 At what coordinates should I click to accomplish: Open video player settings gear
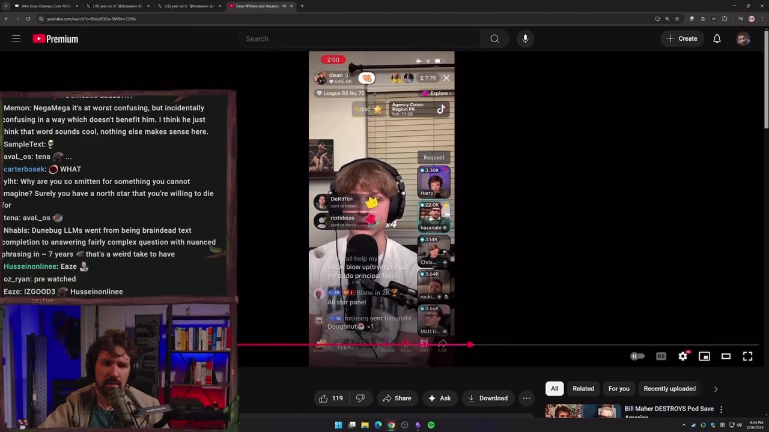[x=682, y=356]
